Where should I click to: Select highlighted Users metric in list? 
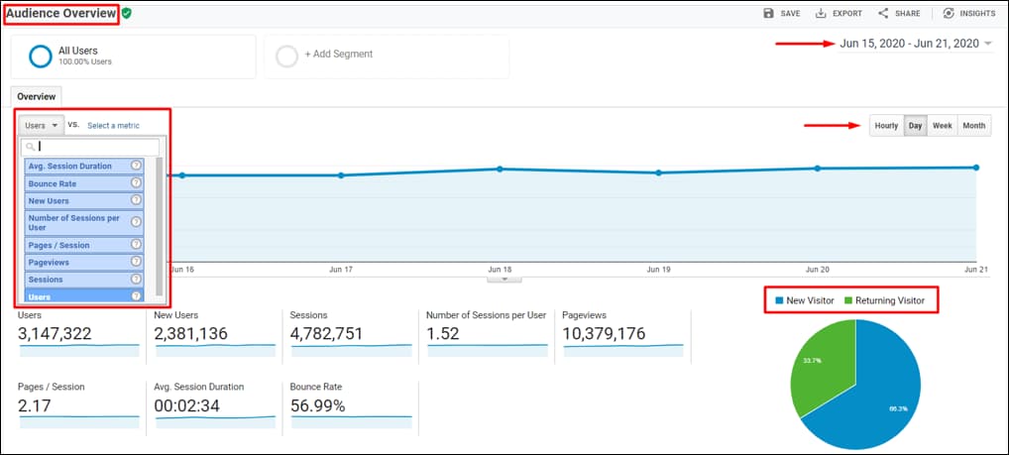84,296
